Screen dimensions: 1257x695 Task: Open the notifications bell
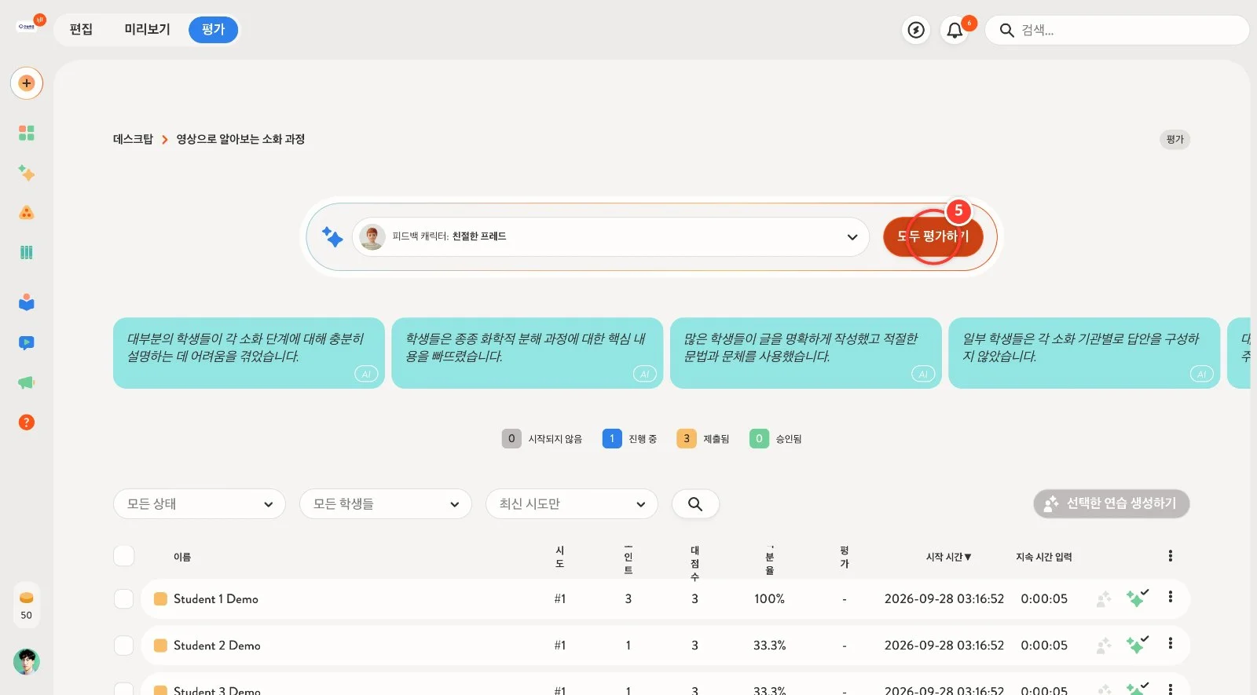coord(955,30)
